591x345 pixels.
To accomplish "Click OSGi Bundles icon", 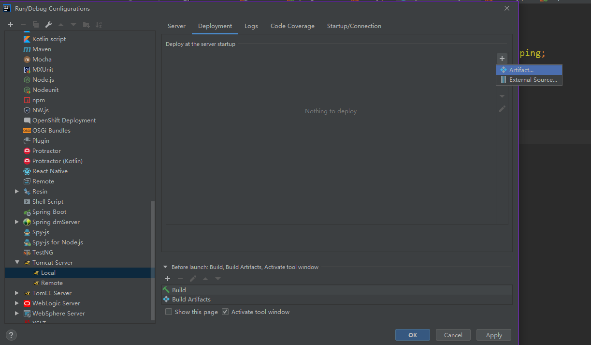I will pyautogui.click(x=27, y=131).
